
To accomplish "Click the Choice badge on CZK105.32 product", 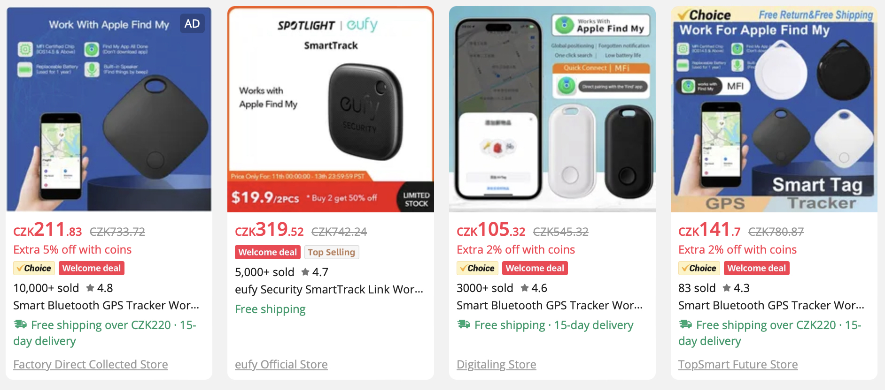I will 477,268.
